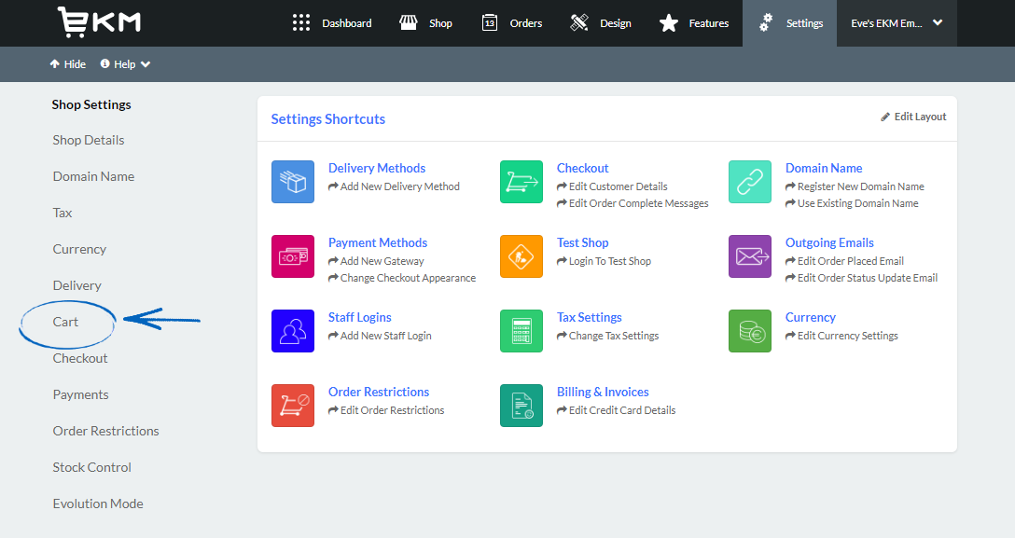Select Cart in the sidebar
1015x538 pixels.
tap(66, 321)
